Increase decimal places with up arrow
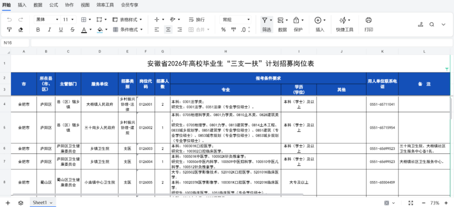The height and width of the screenshot is (207, 454). tap(249, 28)
